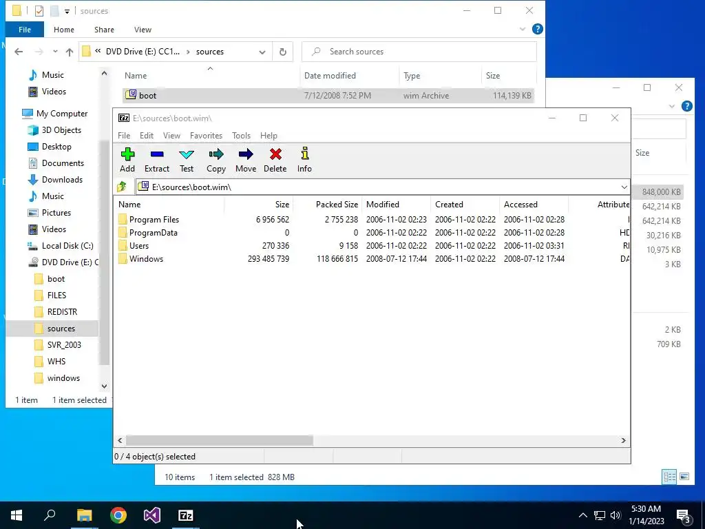Open Visual Studio from taskbar
The image size is (705, 529).
[x=152, y=515]
